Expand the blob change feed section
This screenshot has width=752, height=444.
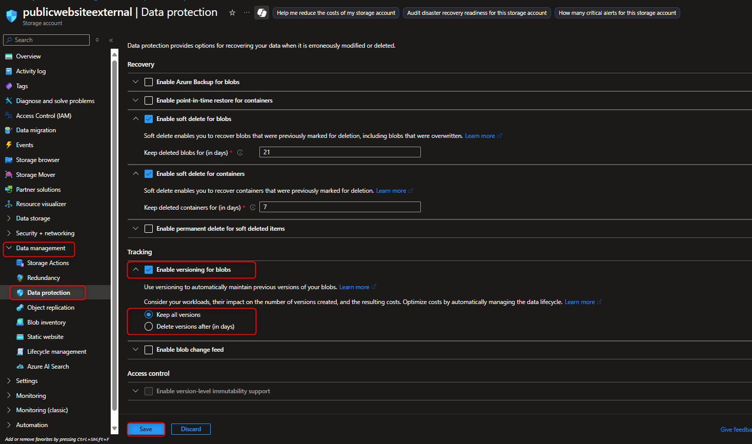(x=135, y=350)
